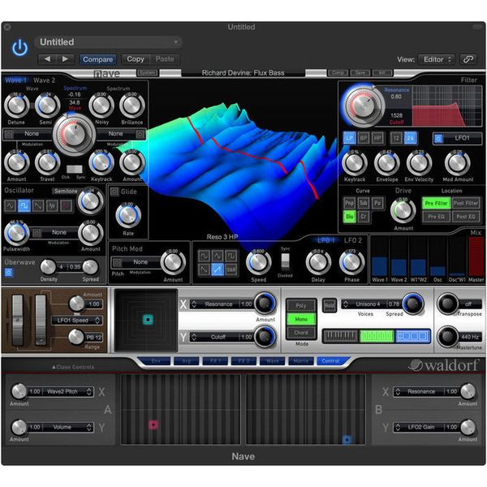Toggle the Glide enable icon
The height and width of the screenshot is (487, 487).
tap(114, 192)
